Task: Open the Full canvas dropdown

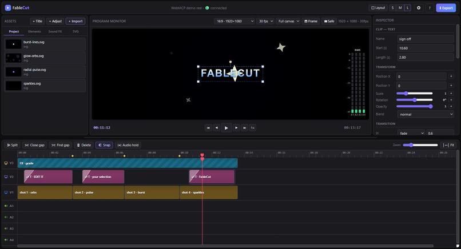Action: click(288, 21)
